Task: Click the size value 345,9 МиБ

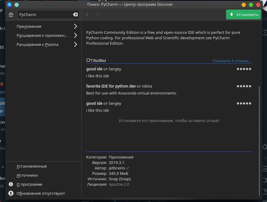Action: point(119,173)
